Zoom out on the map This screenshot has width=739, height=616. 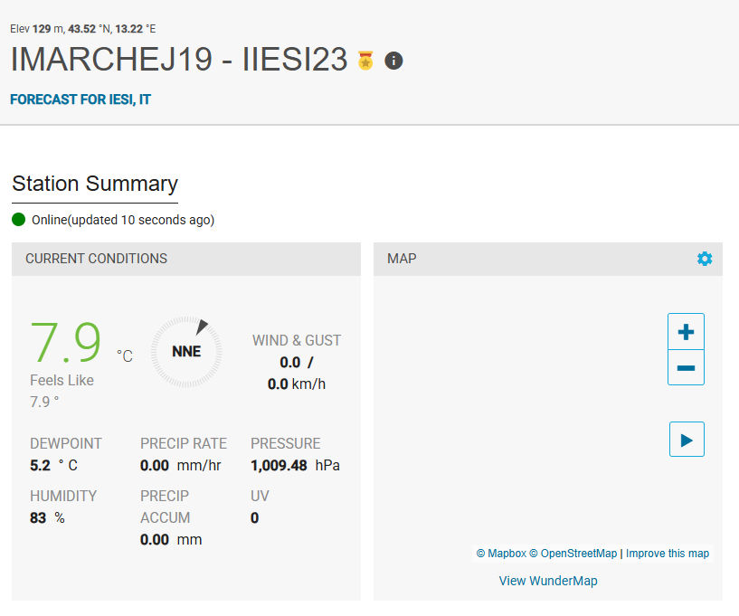tap(686, 368)
